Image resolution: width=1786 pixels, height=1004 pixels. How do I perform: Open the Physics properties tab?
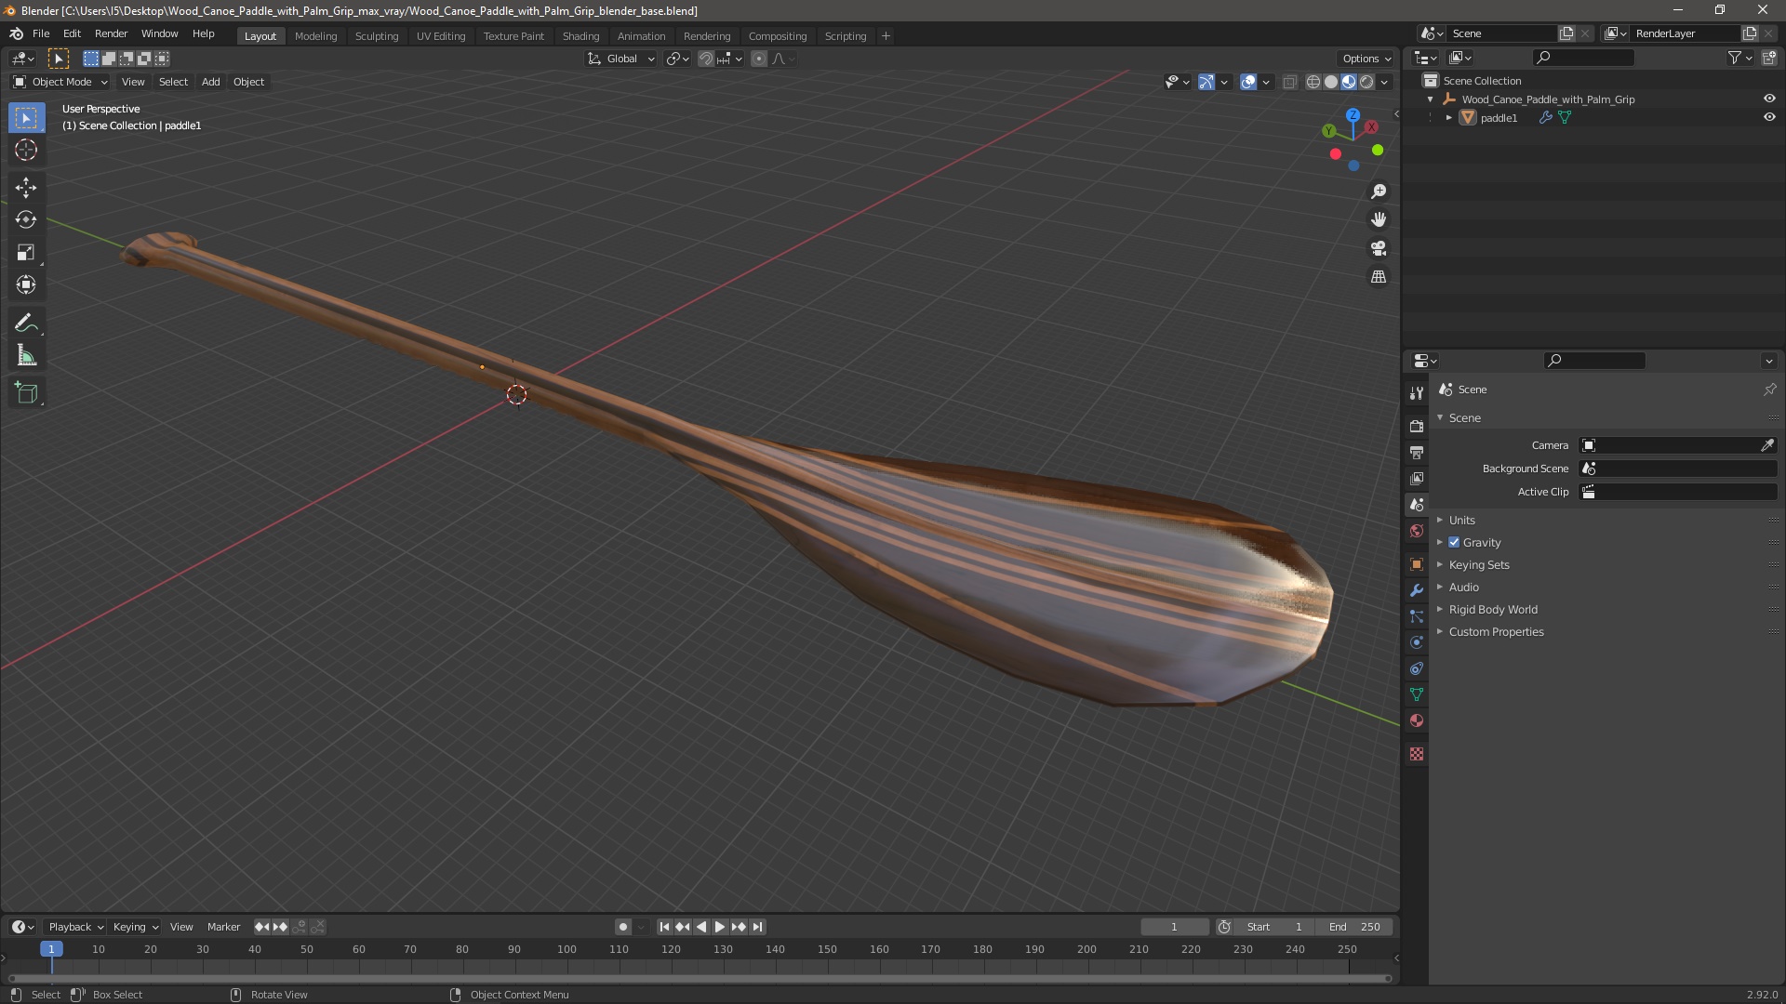pyautogui.click(x=1417, y=642)
